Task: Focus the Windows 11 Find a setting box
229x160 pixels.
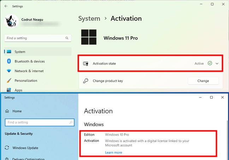Action: (38, 38)
